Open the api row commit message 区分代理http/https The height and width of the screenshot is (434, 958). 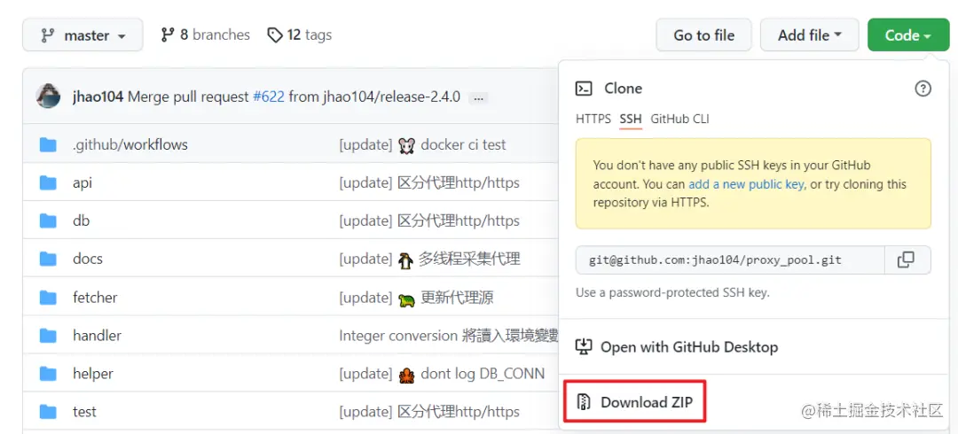[429, 182]
